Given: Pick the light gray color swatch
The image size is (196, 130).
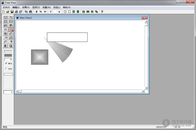Looking at the screenshot, I should coord(8,52).
